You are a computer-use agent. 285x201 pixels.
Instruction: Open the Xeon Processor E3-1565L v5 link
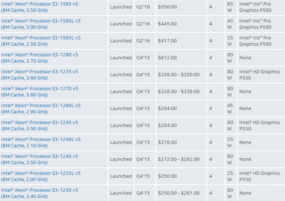(x=41, y=41)
